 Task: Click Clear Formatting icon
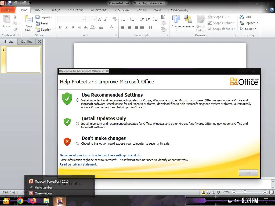114,19
